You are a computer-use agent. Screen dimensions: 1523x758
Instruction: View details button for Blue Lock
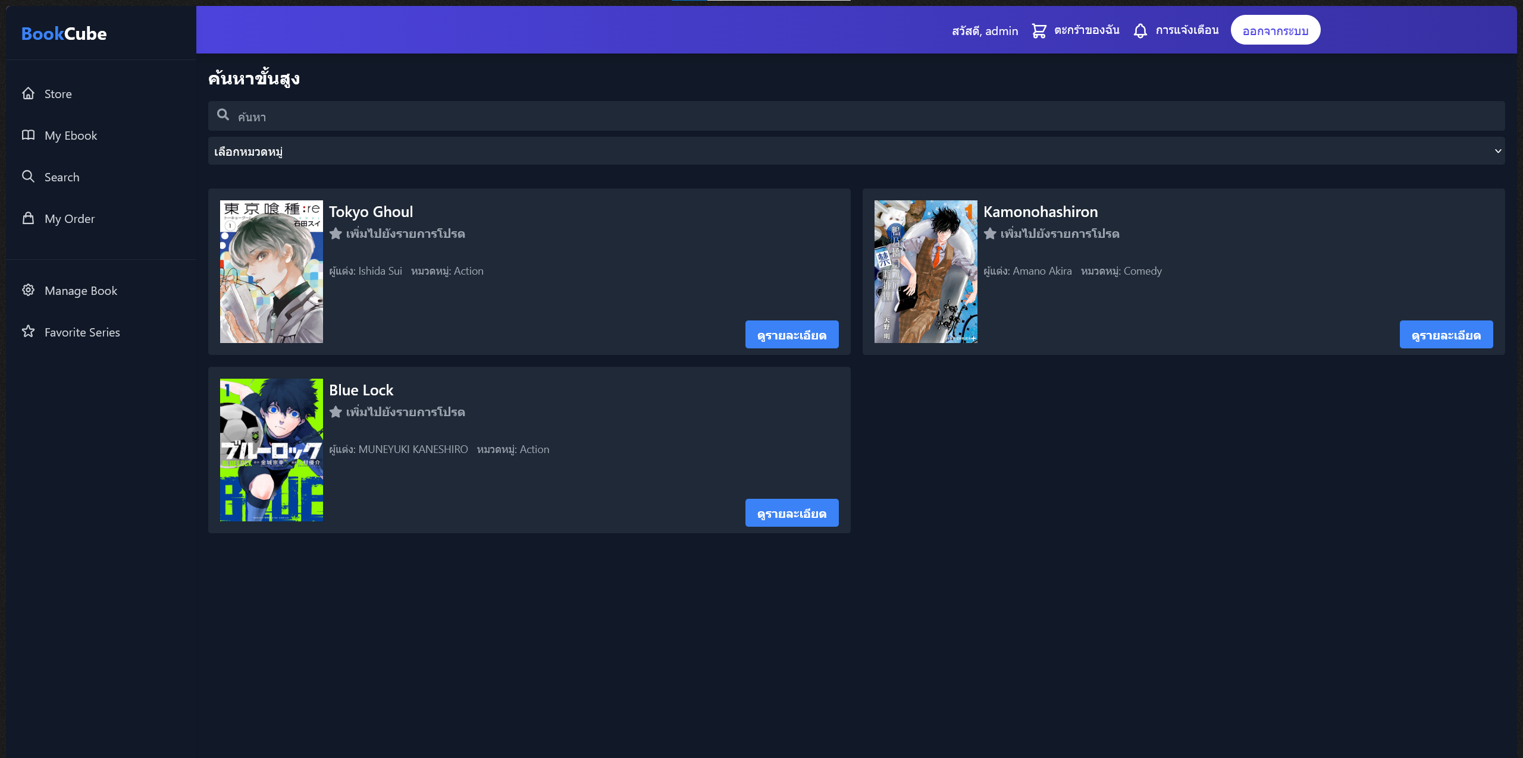[791, 513]
